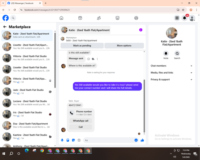Open the Reels video icon
Viewport: 200px width, 160px height.
point(80,18)
